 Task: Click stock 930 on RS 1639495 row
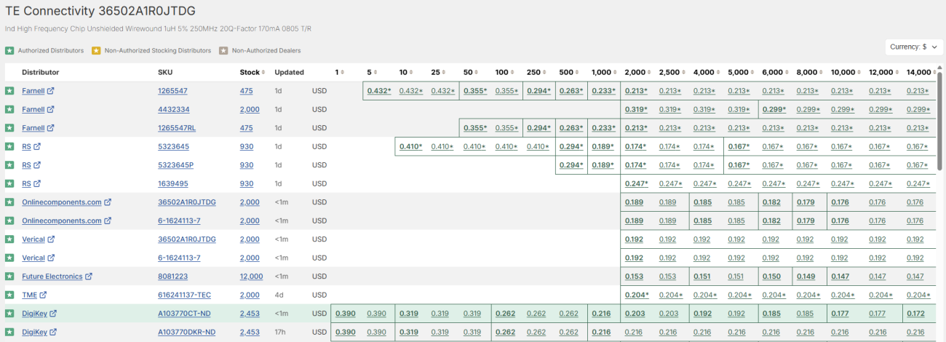tap(246, 183)
